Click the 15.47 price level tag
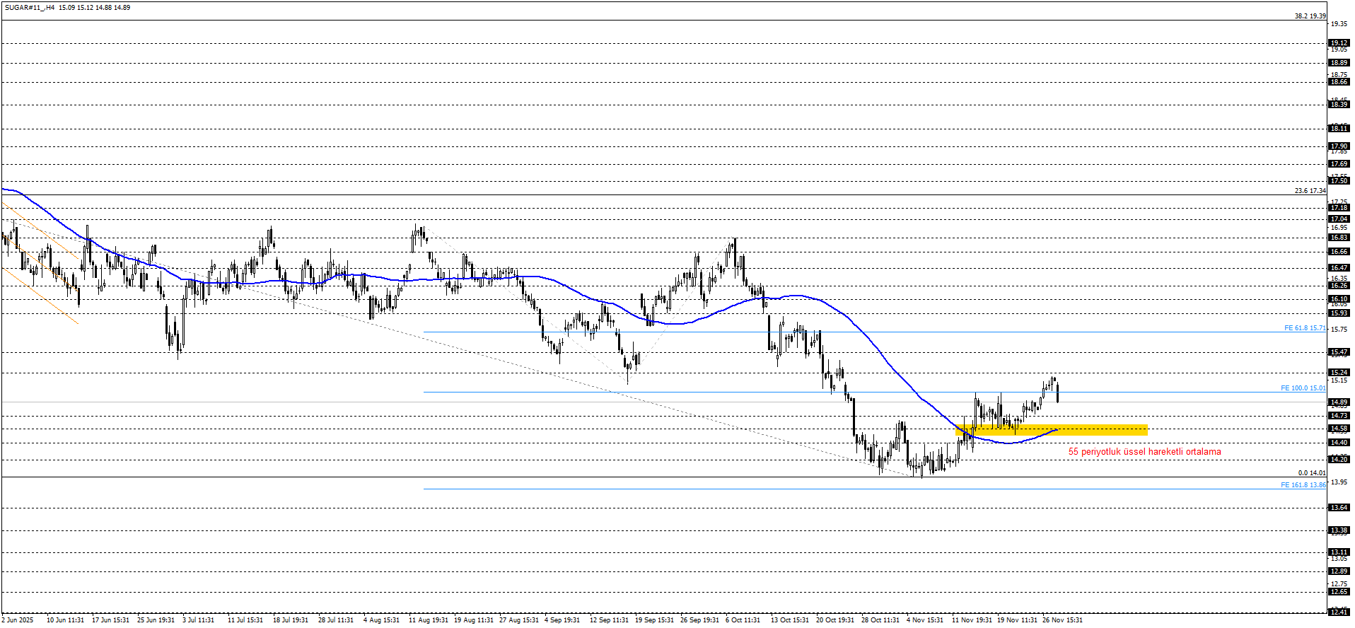This screenshot has width=1355, height=628. click(x=1339, y=352)
